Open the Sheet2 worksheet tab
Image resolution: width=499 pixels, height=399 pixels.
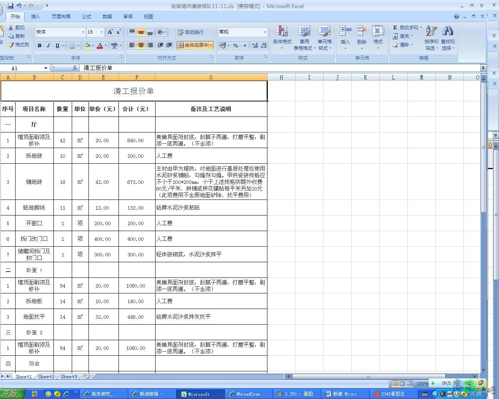point(46,376)
